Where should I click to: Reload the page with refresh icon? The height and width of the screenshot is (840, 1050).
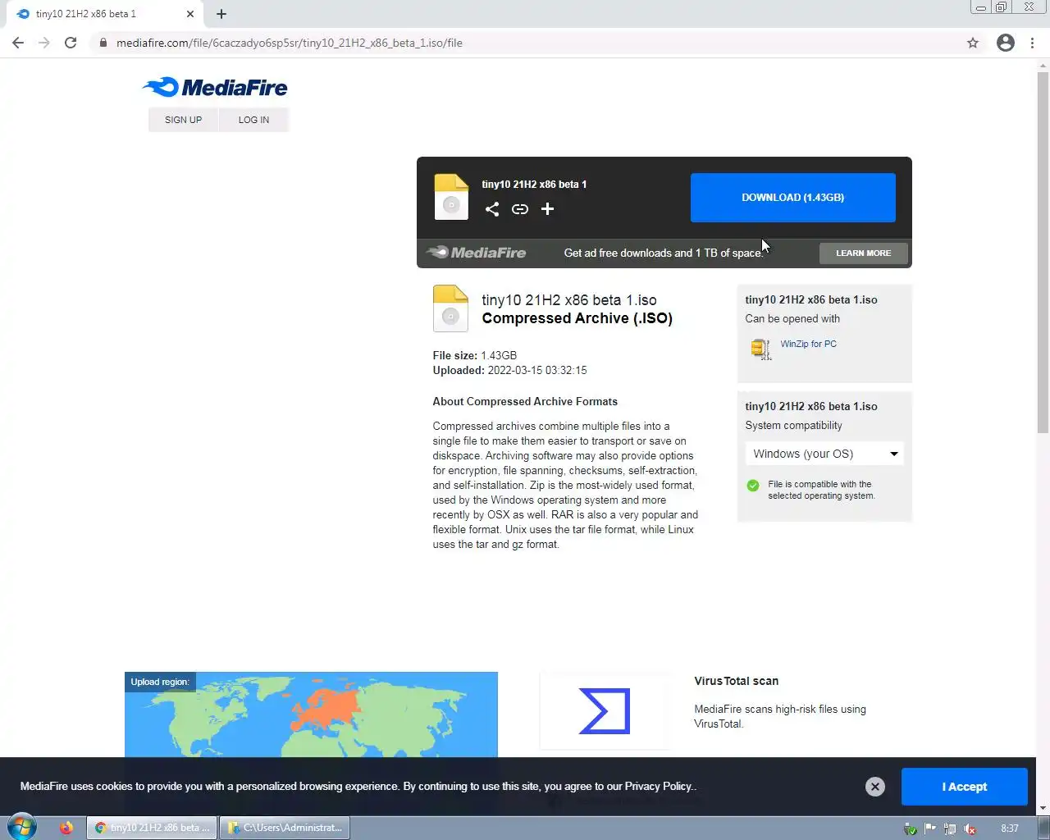(x=71, y=43)
